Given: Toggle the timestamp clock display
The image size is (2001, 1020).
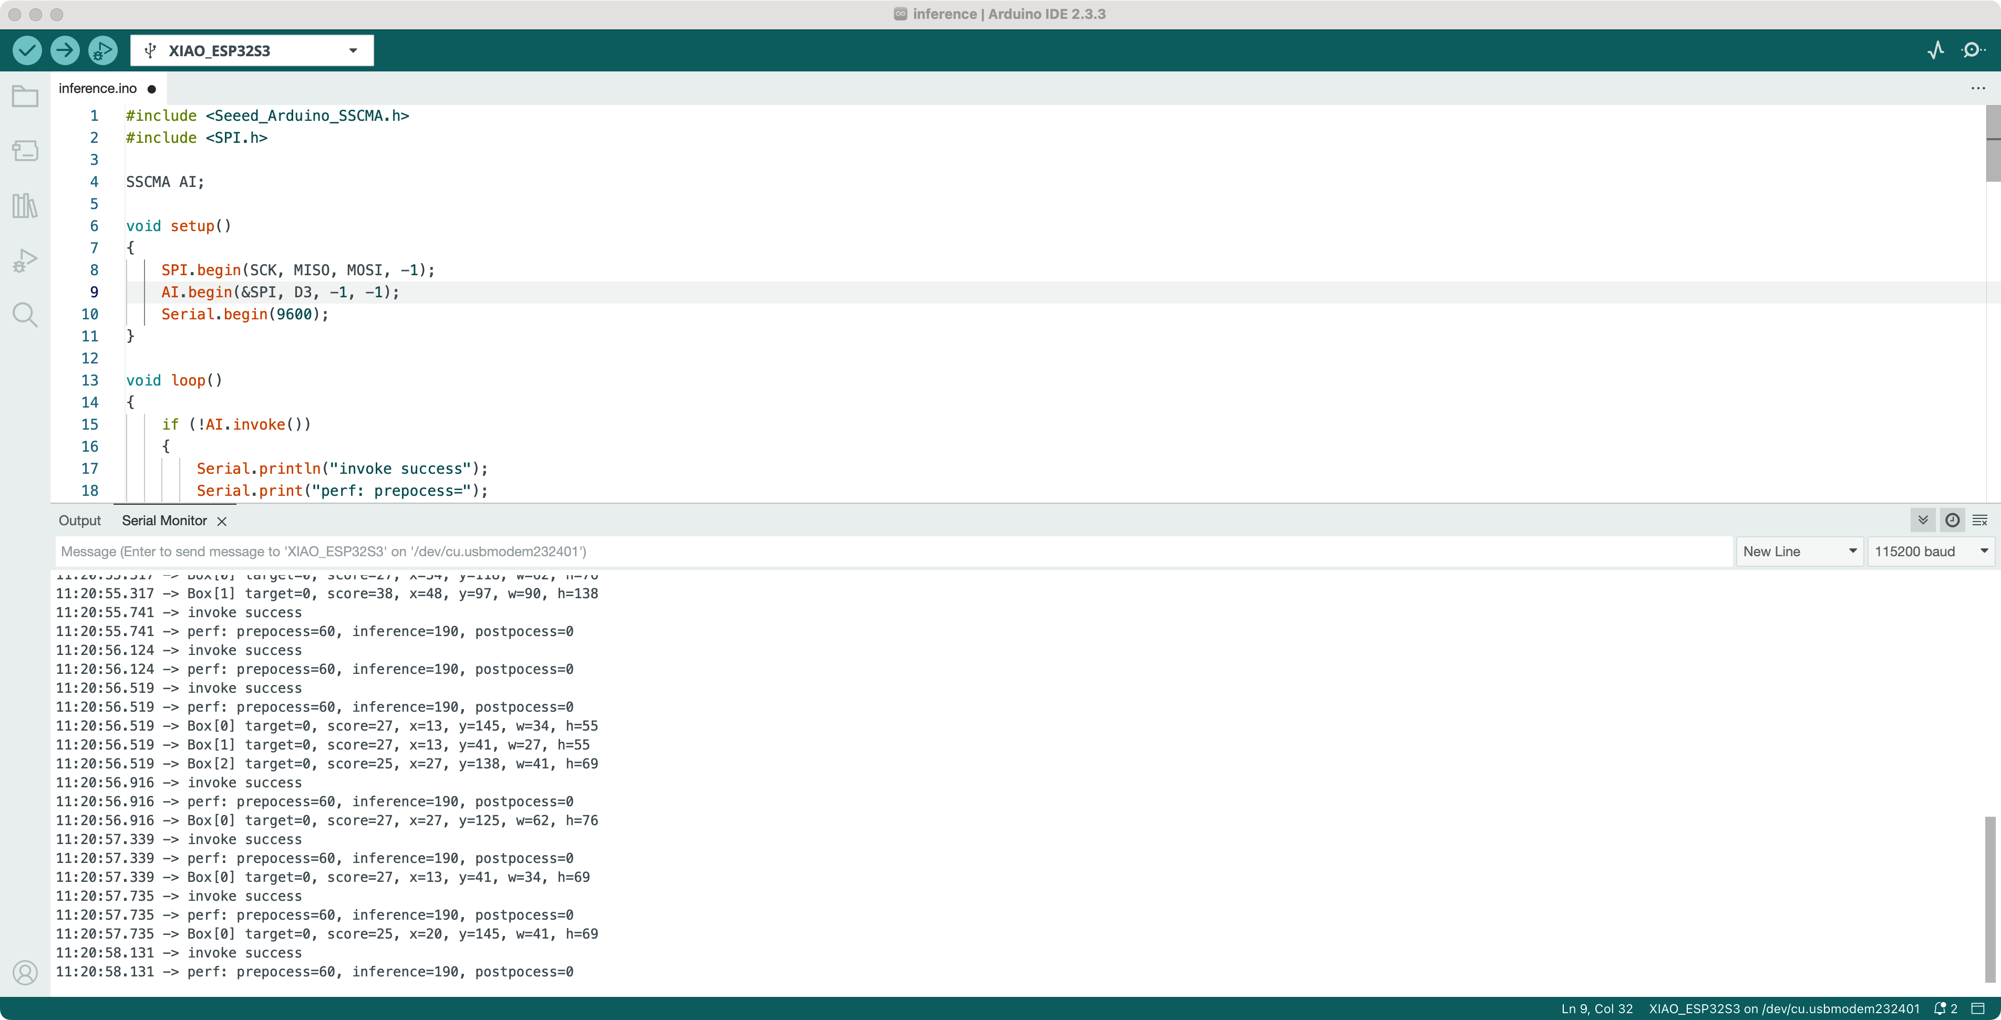Looking at the screenshot, I should click(1951, 521).
